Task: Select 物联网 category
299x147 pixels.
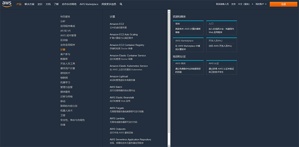Action: tap(64, 78)
